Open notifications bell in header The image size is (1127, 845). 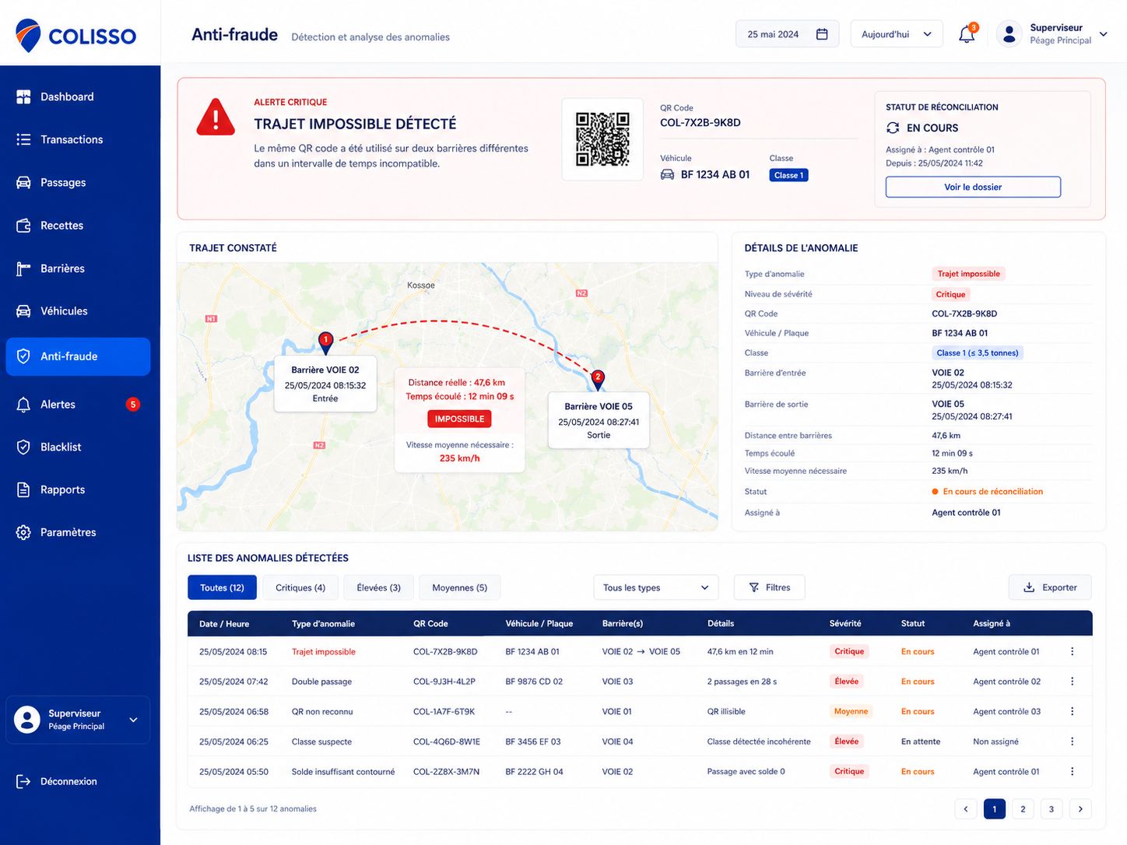click(967, 34)
